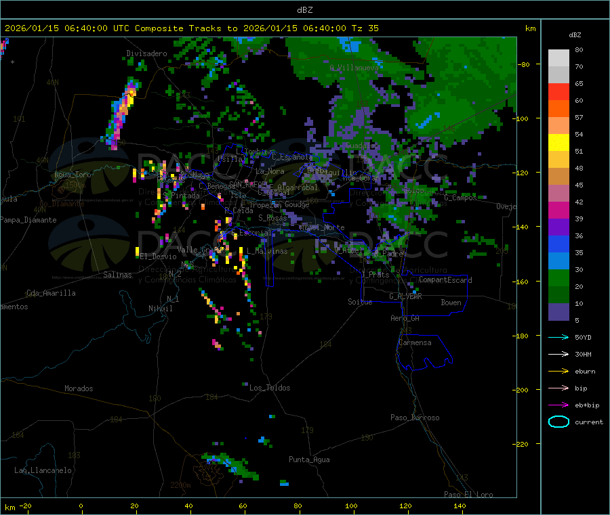Viewport: 610px width, 515px height.
Task: Click the 'Punta_Agua' map label
Action: [309, 460]
